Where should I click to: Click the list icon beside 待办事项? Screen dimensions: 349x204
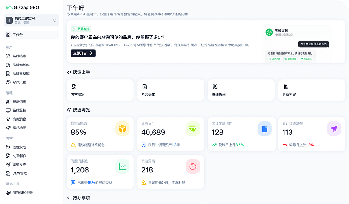(x=69, y=198)
